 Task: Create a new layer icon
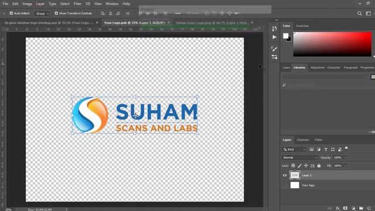coord(369,209)
